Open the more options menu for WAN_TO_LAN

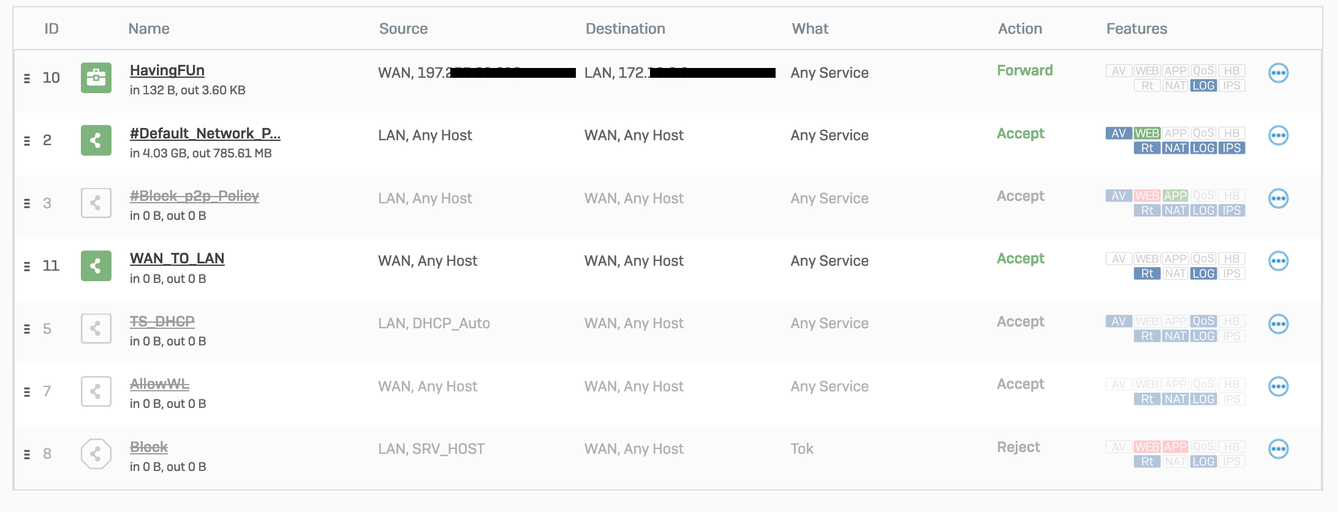[x=1278, y=261]
